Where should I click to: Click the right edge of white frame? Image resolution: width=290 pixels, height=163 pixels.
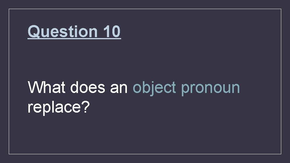(x=281, y=81)
